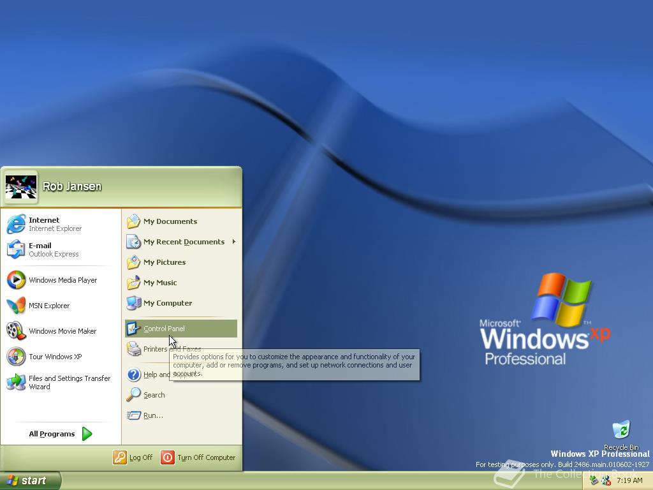Click the Windows Movie Maker film reel icon
The image size is (653, 490).
(16, 331)
